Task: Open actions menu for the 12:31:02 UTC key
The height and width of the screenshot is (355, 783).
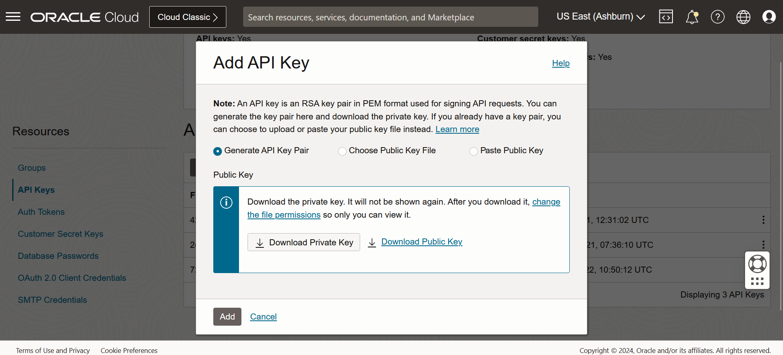Action: 763,220
